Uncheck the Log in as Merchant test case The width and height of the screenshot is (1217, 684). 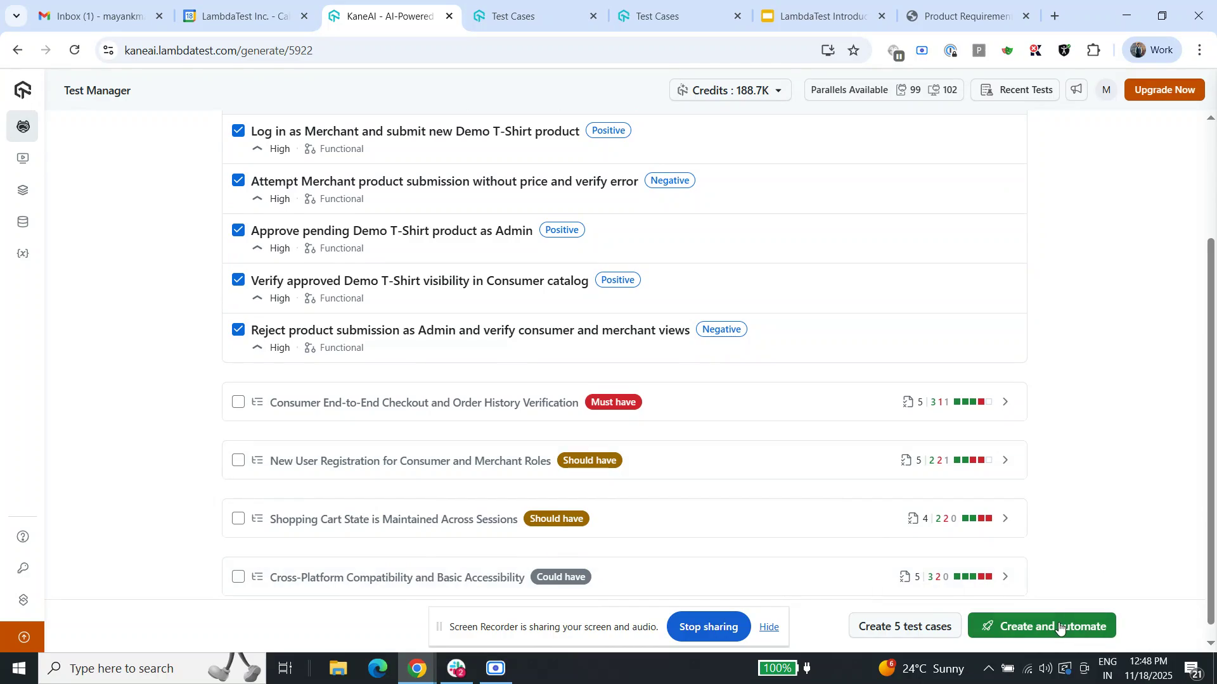pos(238,130)
